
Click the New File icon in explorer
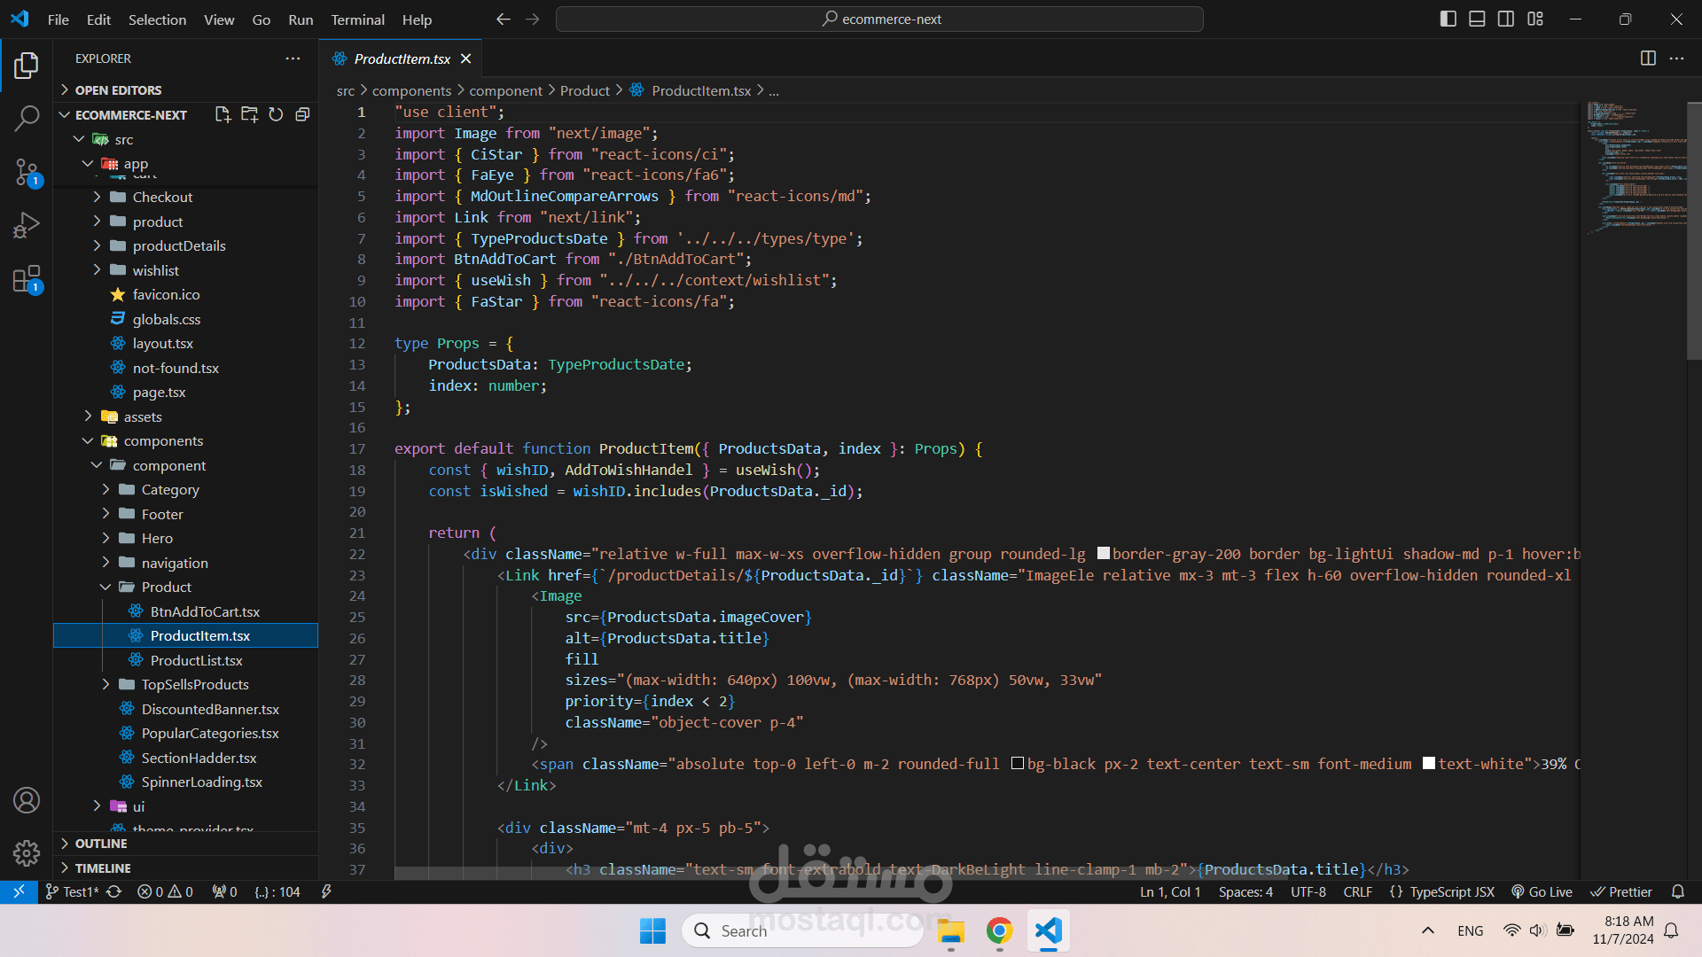[223, 114]
